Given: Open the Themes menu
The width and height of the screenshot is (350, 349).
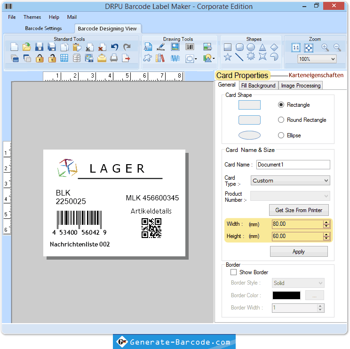Looking at the screenshot, I should tap(32, 17).
